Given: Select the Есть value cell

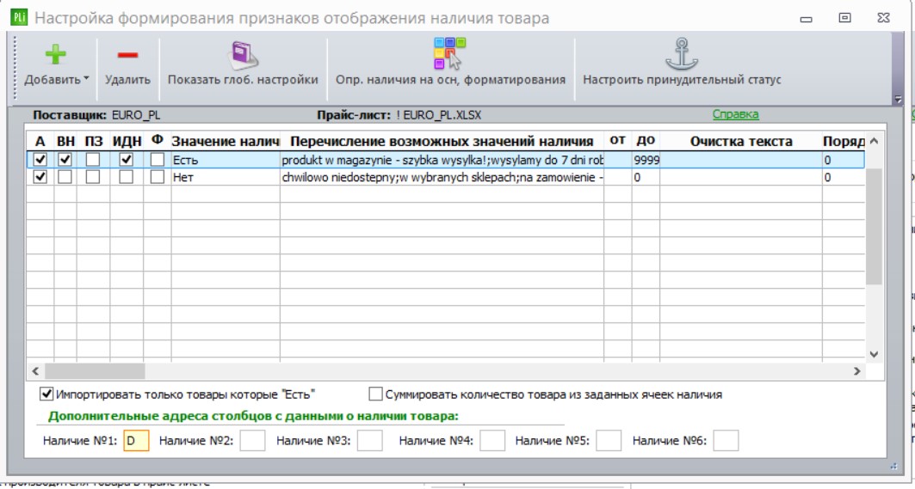Looking at the screenshot, I should [x=226, y=160].
